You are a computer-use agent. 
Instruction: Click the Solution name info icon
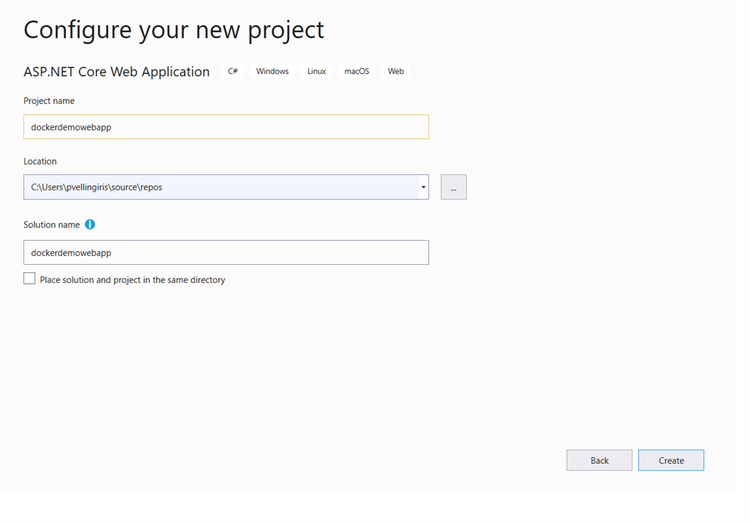[x=89, y=225]
